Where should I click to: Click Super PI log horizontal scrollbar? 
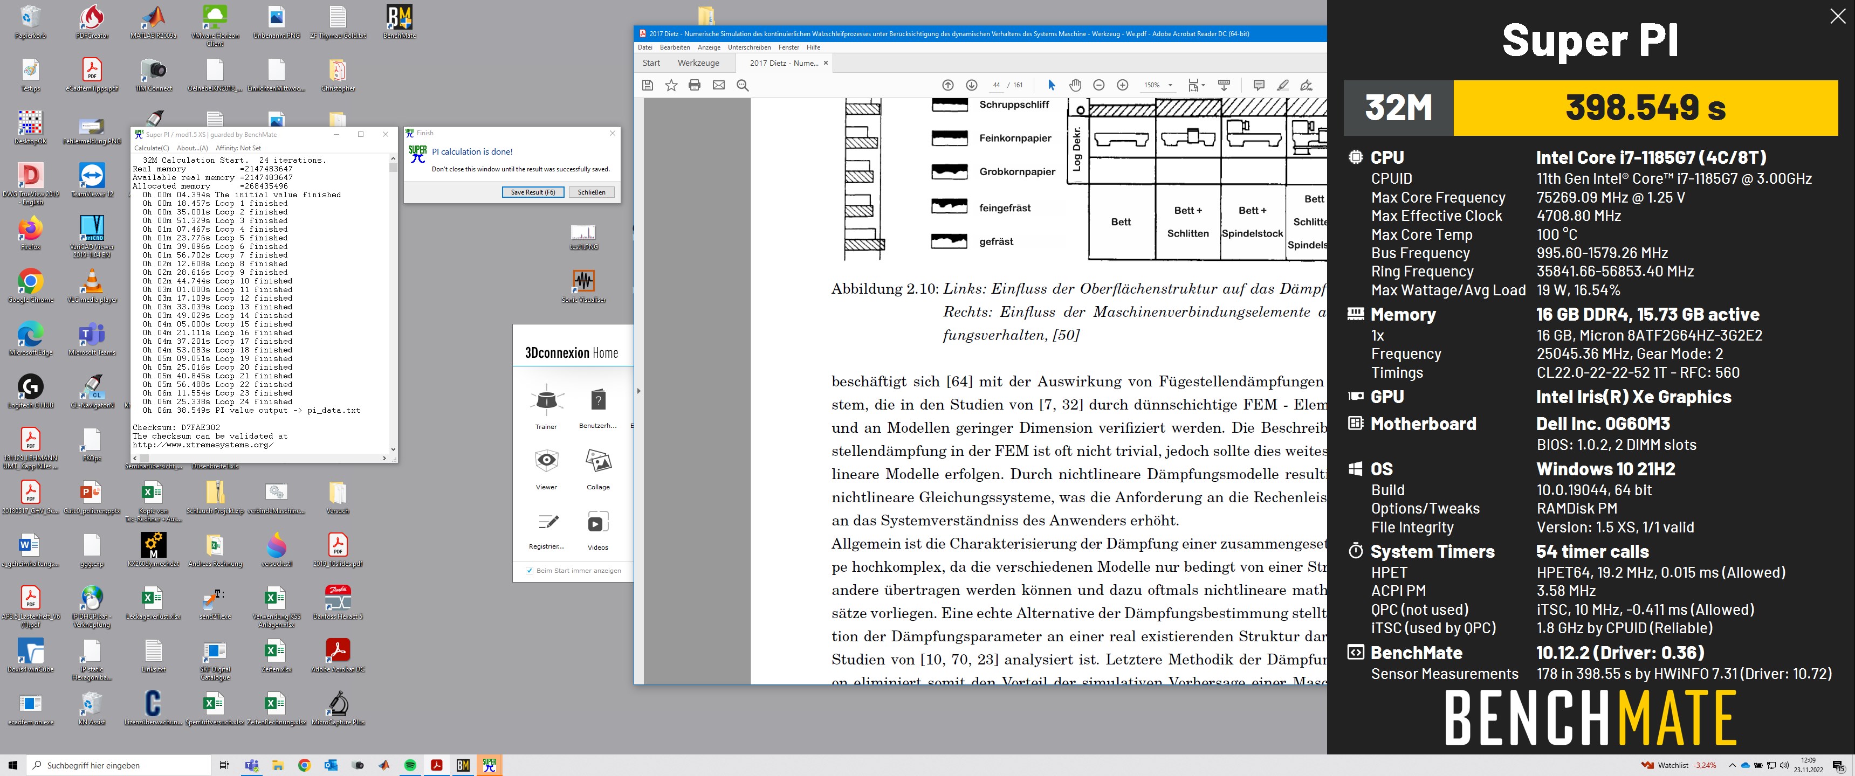tap(260, 458)
